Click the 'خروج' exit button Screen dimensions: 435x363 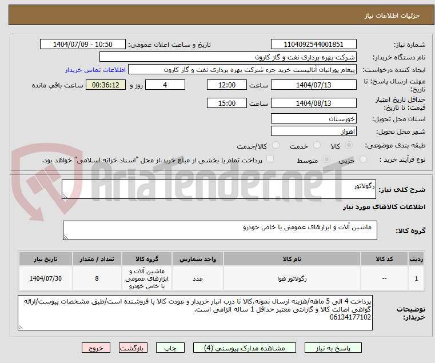click(96, 348)
